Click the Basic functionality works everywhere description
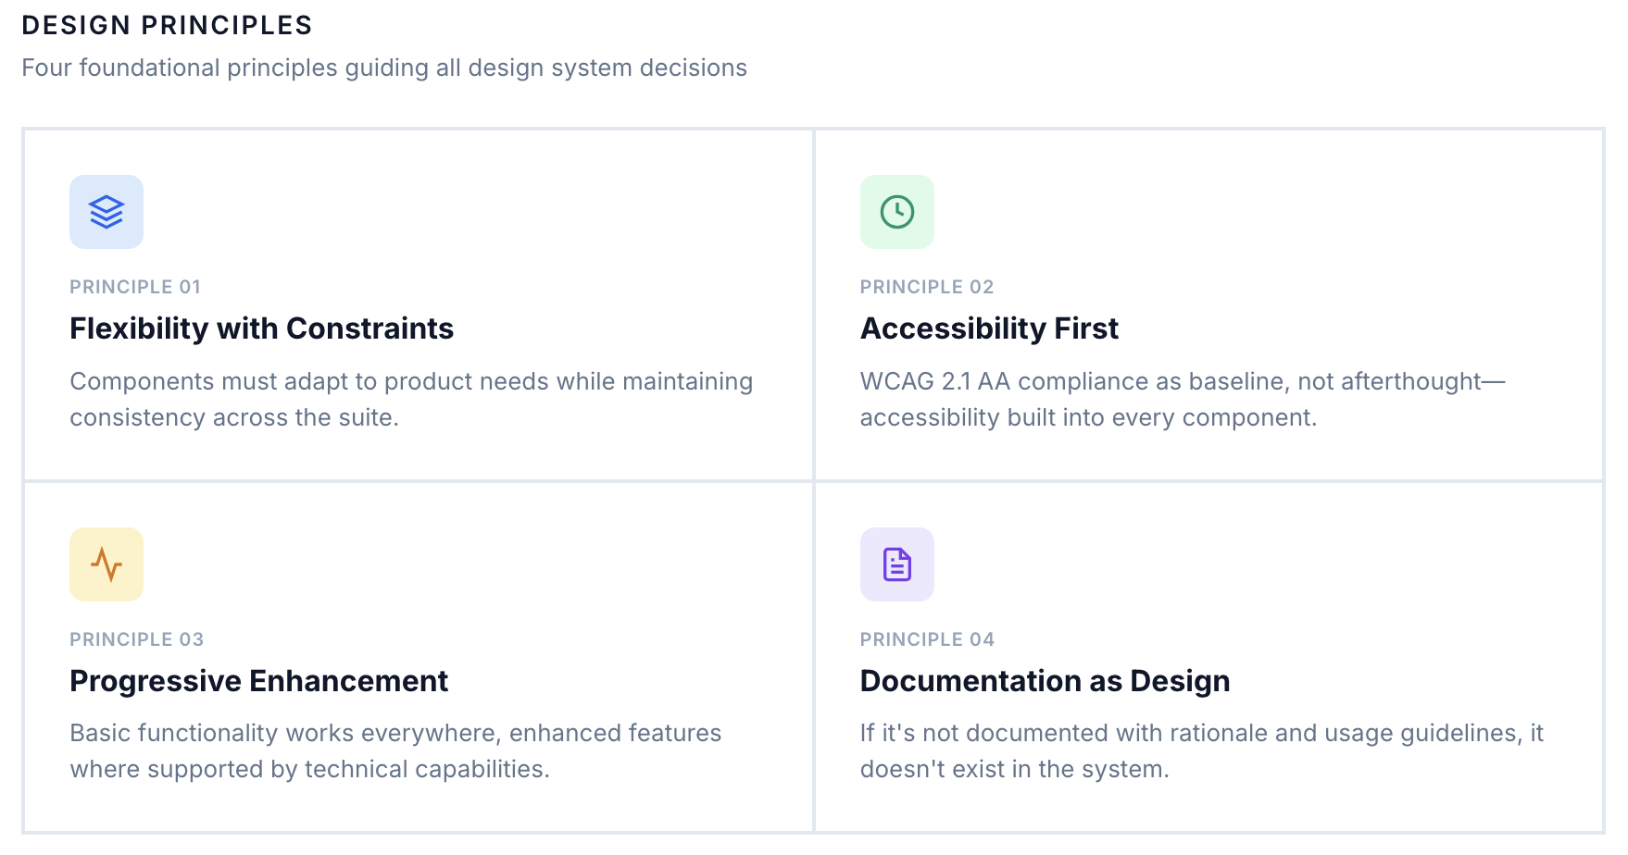This screenshot has height=855, width=1628. click(x=395, y=750)
